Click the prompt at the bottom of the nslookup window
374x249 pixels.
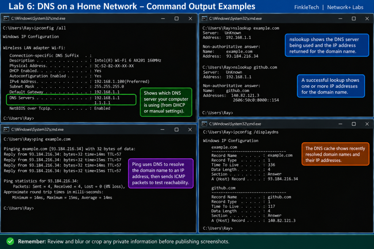(218, 113)
